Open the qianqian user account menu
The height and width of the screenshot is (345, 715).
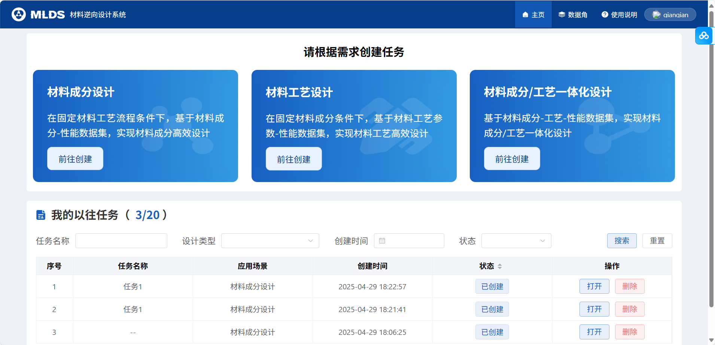[675, 15]
